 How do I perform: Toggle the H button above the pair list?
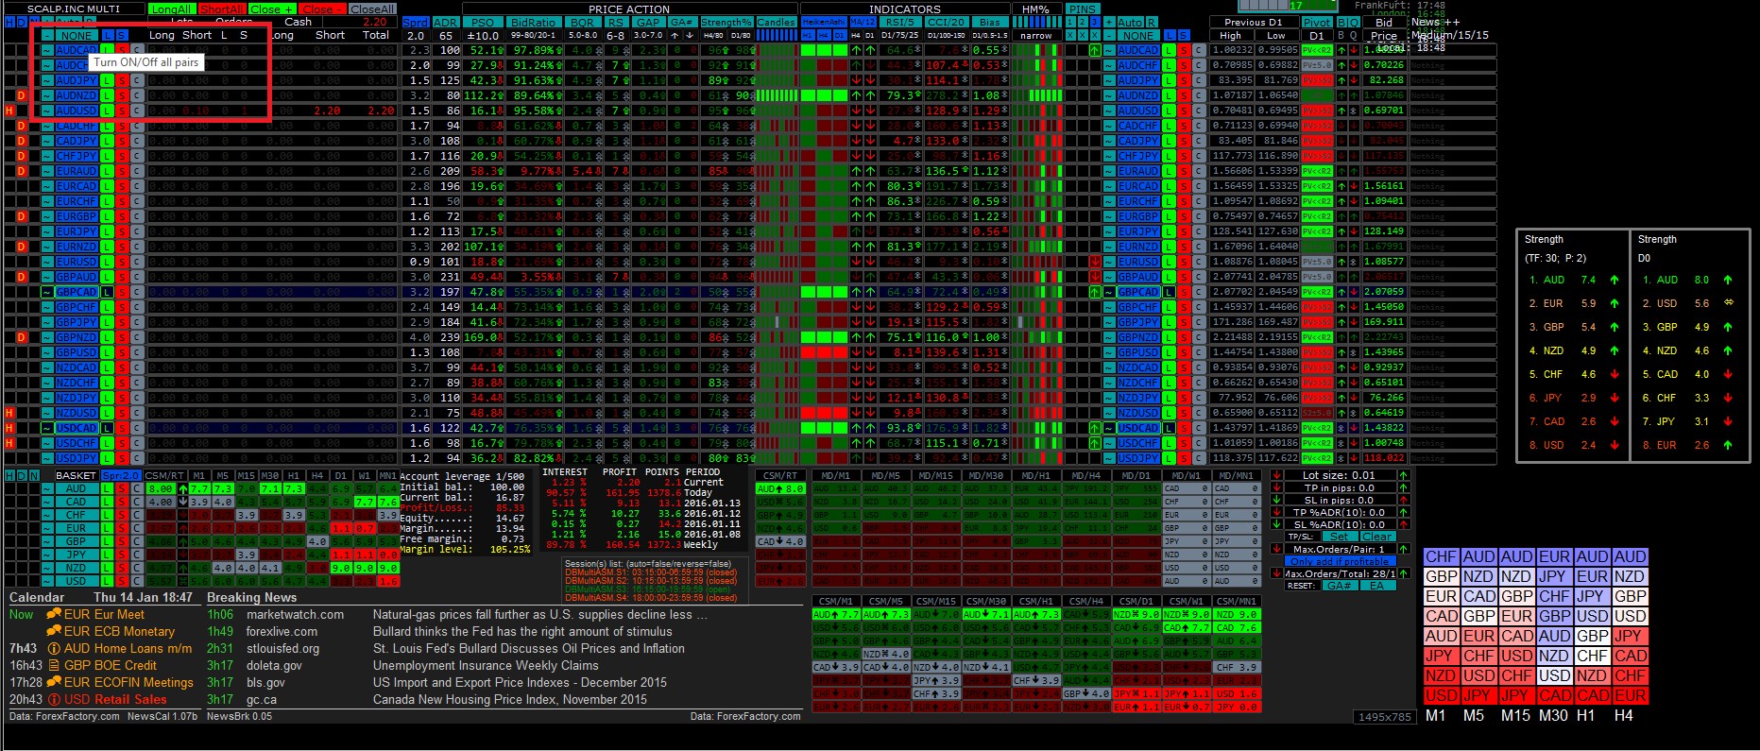tap(9, 22)
